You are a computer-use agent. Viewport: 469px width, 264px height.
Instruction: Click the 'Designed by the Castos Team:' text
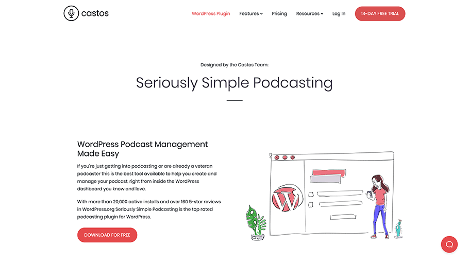click(x=234, y=65)
